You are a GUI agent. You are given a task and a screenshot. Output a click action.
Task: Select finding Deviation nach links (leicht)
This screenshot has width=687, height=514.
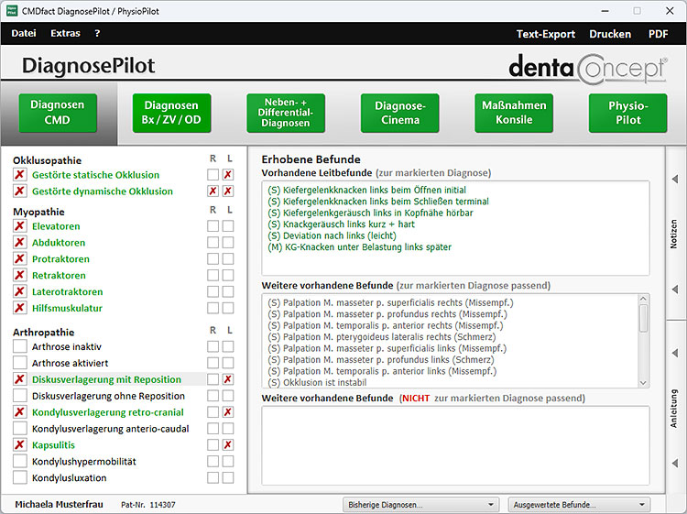tap(333, 235)
